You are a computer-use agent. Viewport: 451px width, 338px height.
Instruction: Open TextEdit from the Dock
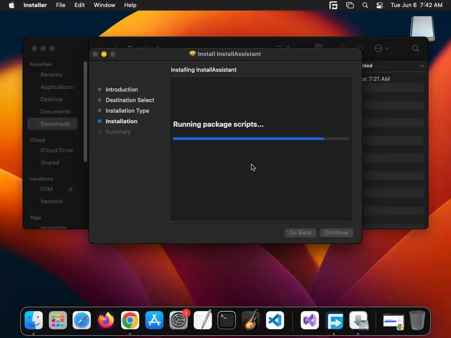tap(203, 320)
